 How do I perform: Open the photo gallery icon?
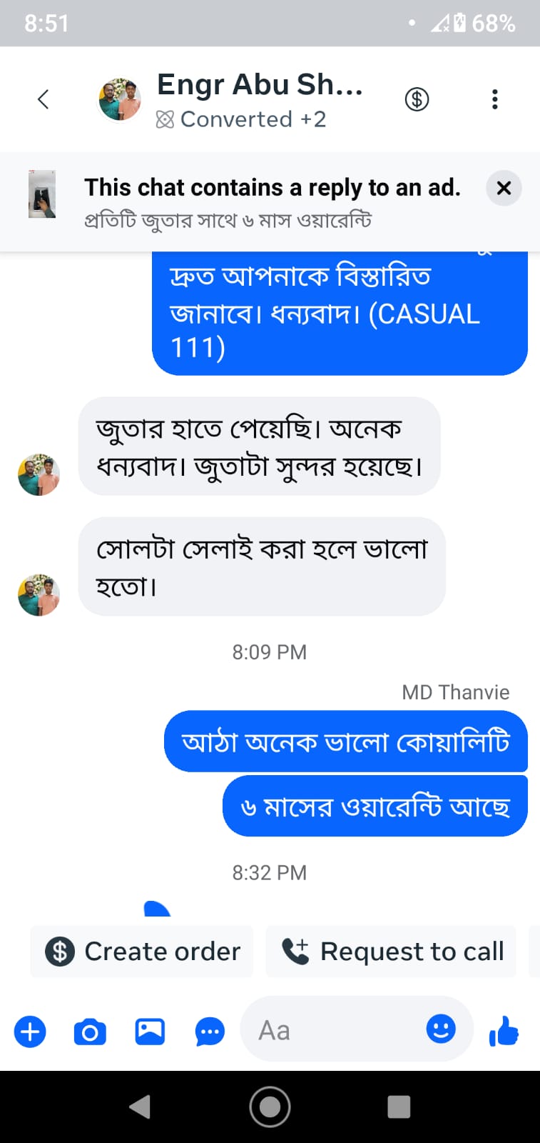tap(150, 1032)
